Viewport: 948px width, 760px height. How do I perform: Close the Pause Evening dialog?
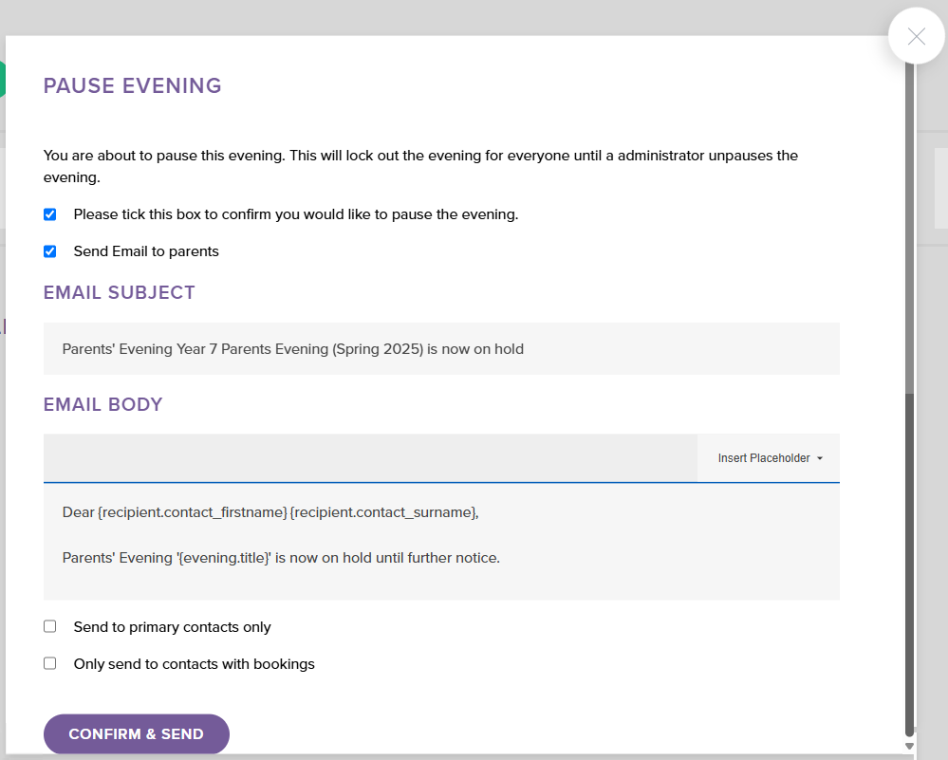coord(916,37)
